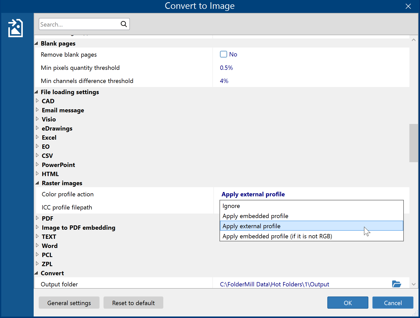The height and width of the screenshot is (318, 420).
Task: Click the dialog close icon
Action: pyautogui.click(x=408, y=6)
